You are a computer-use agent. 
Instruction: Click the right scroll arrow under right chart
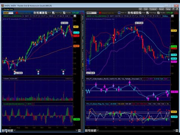174,130
